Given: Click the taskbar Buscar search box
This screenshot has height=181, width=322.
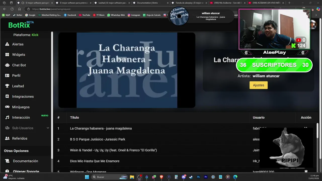Looking at the screenshot, I should tap(109, 177).
